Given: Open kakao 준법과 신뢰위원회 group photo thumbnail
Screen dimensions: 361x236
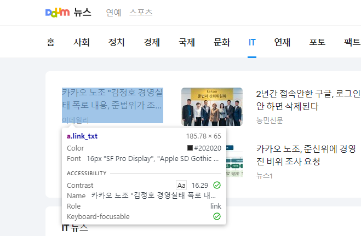Looking at the screenshot, I should [212, 107].
